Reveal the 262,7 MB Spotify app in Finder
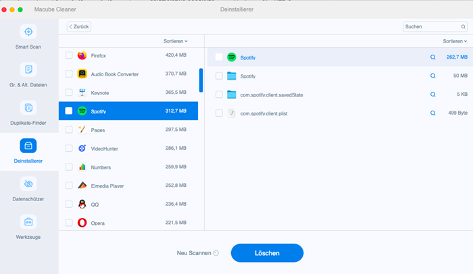The height and width of the screenshot is (274, 473). pyautogui.click(x=433, y=57)
